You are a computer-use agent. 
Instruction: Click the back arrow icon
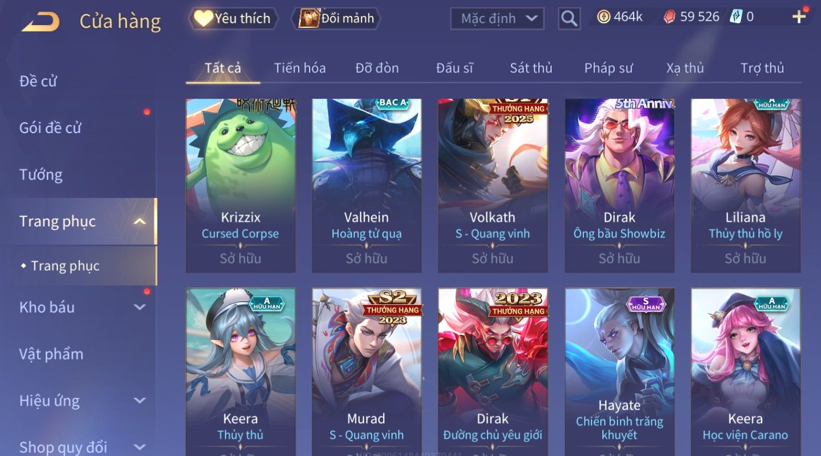[x=40, y=22]
